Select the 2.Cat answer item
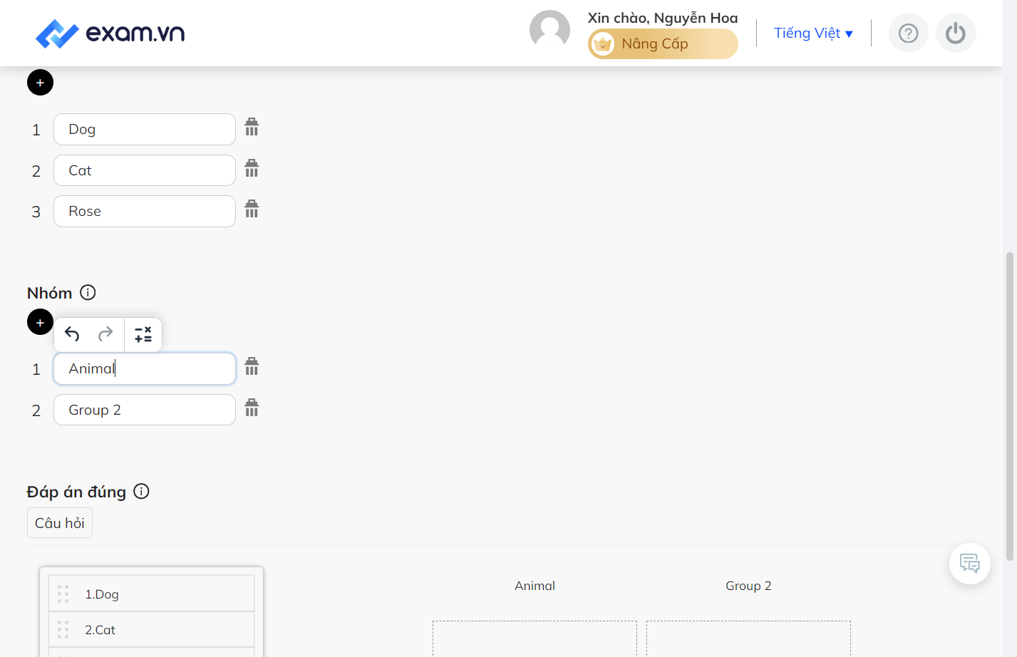The image size is (1017, 657). [x=151, y=629]
